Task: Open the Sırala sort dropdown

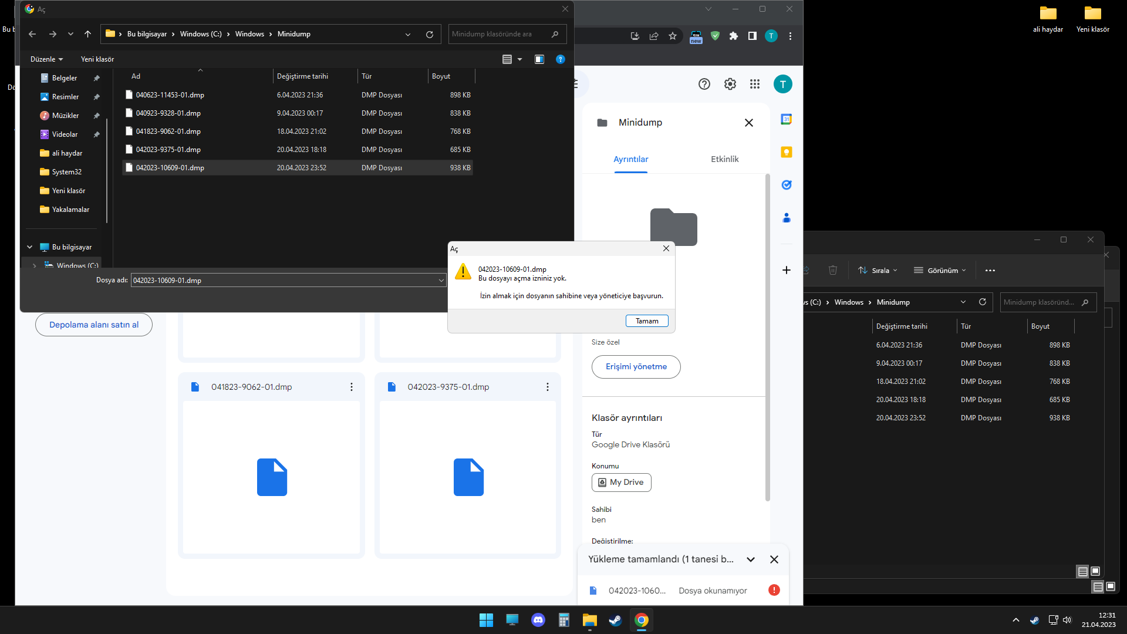Action: tap(878, 271)
